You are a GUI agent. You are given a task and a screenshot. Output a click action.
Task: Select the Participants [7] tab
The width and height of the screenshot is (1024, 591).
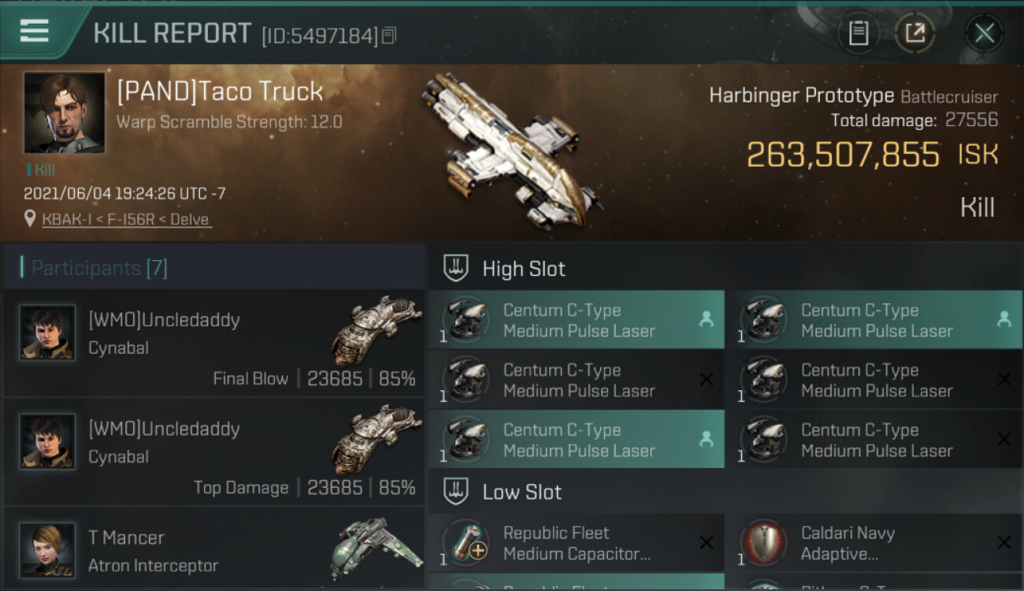(99, 268)
